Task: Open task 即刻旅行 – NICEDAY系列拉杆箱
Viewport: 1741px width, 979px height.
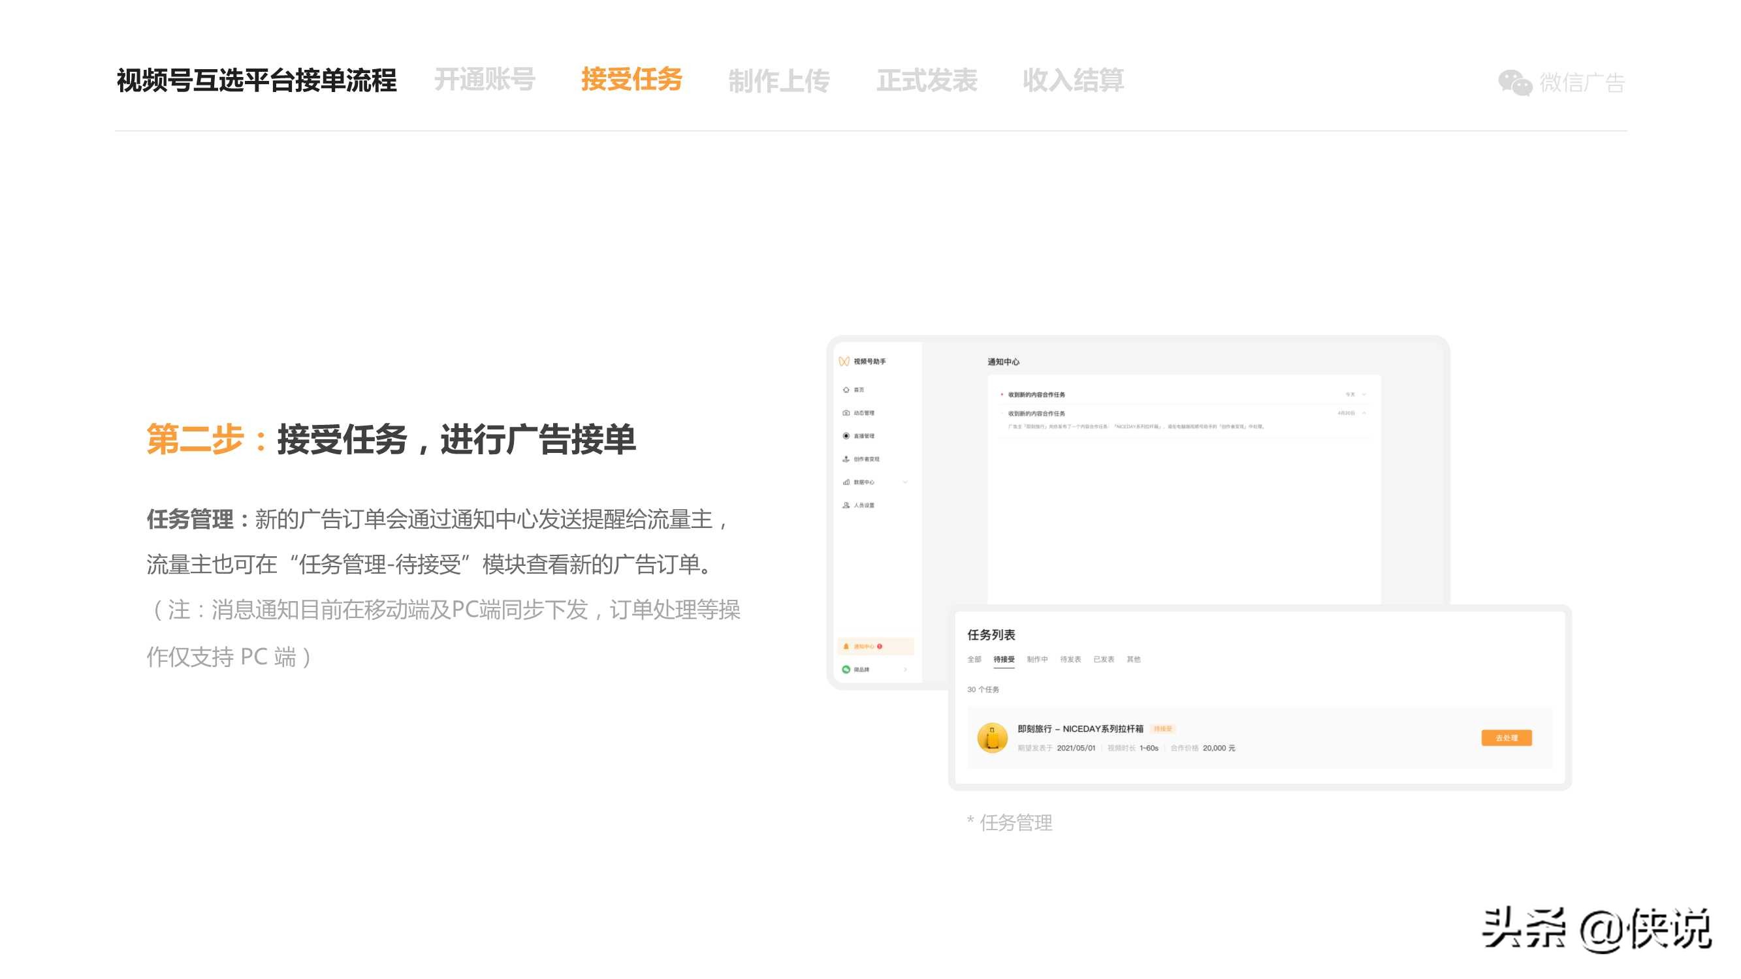Action: coord(1080,729)
